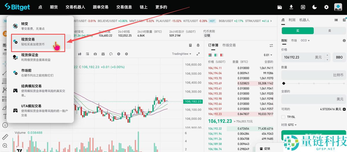Take chart snapshot with camera icon
The width and height of the screenshot is (347, 152).
(95, 54)
